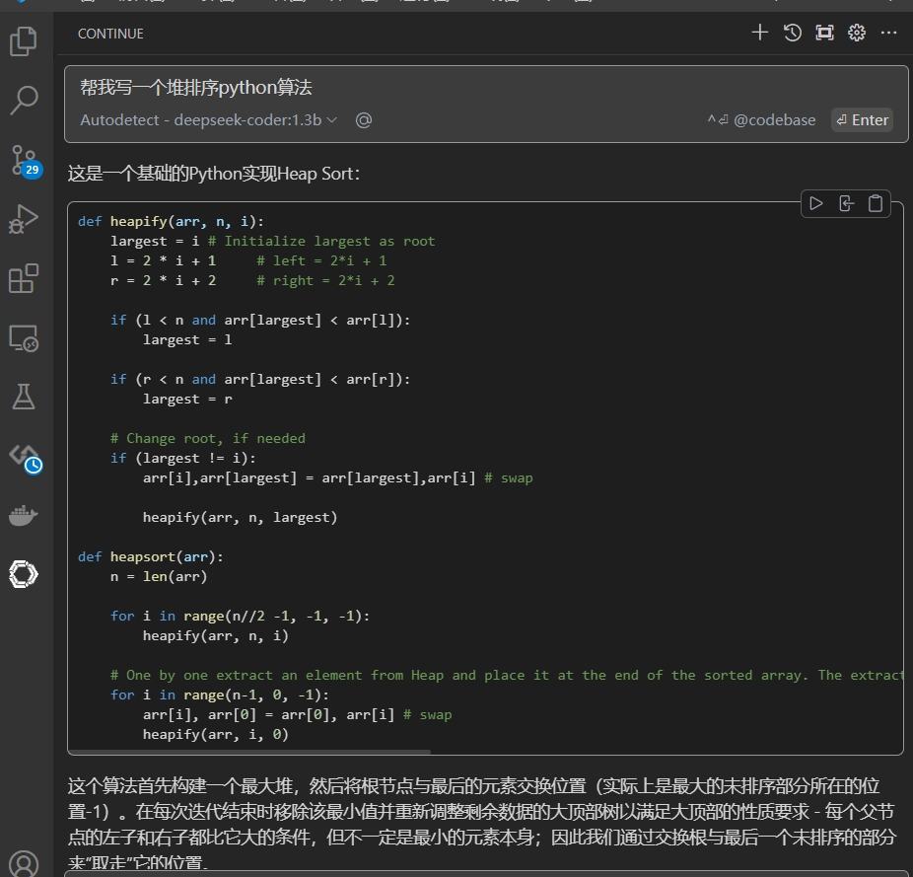Viewport: 913px width, 877px height.
Task: Click the prompt input containing 帮我写一个堆排序python算法
Action: point(486,88)
